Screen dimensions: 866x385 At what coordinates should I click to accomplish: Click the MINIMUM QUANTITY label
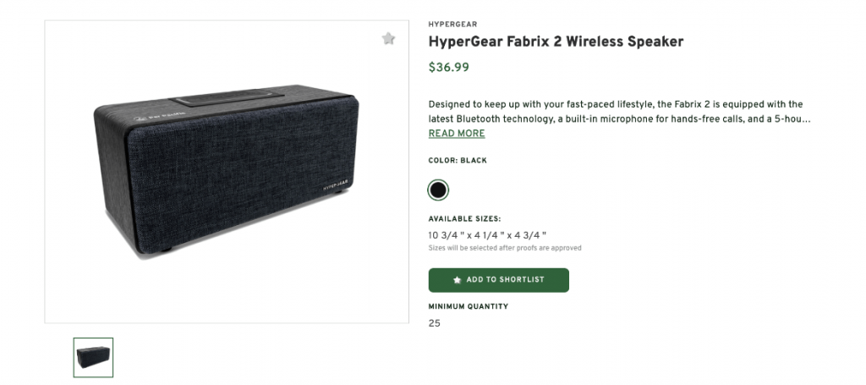coord(469,306)
